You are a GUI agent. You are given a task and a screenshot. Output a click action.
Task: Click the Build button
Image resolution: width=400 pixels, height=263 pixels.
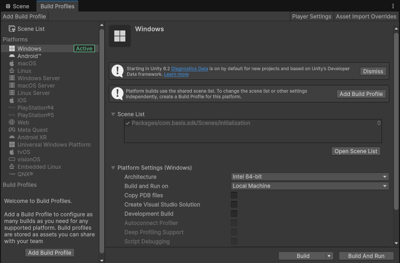(303, 256)
